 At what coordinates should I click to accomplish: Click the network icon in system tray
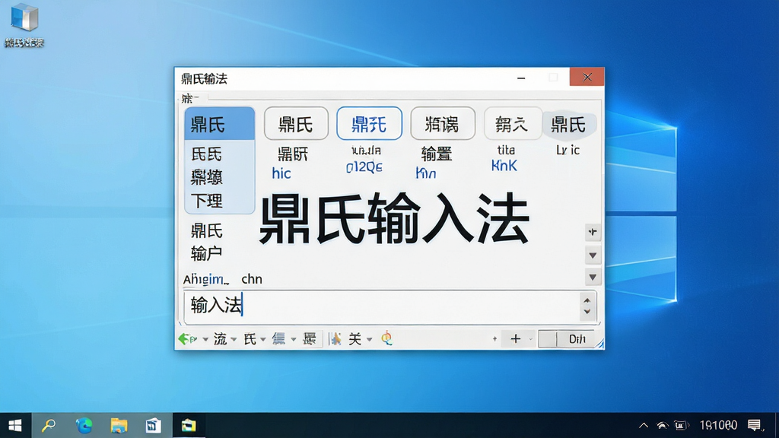pos(663,425)
